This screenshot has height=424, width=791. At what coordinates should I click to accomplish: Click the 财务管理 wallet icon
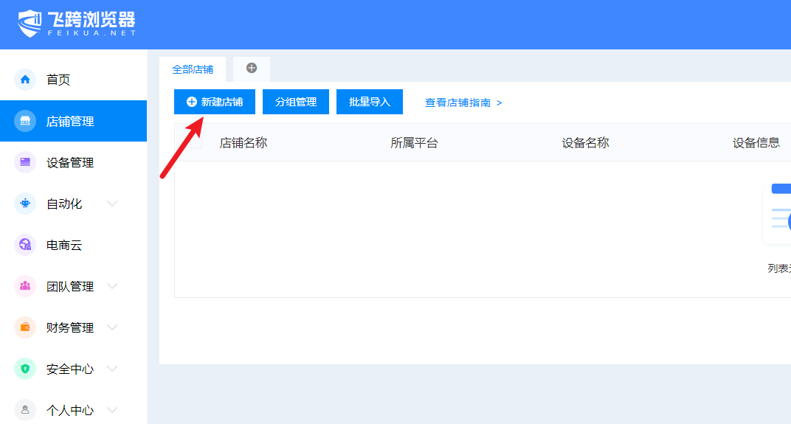click(x=25, y=327)
